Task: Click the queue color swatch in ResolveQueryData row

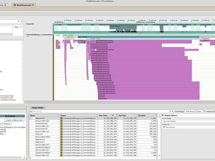Action: [61, 137]
